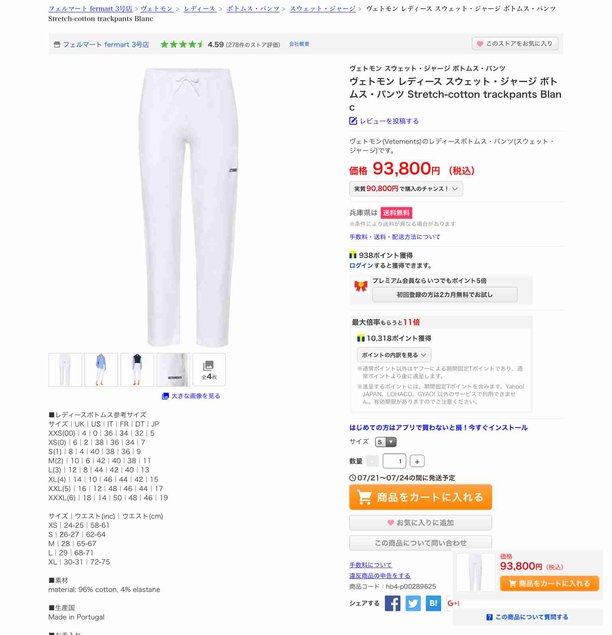Click the quantity input field
Image resolution: width=612 pixels, height=635 pixels.
394,461
